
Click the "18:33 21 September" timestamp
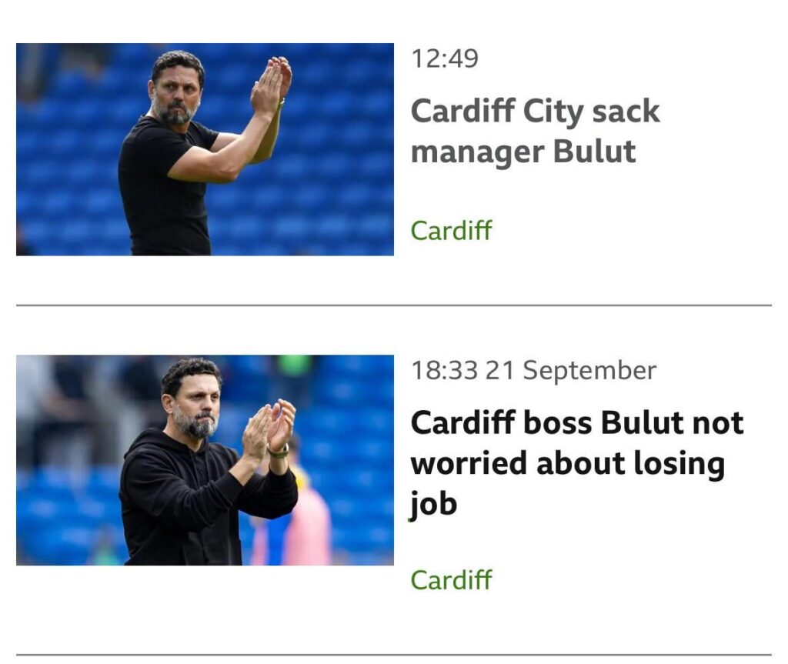[533, 370]
